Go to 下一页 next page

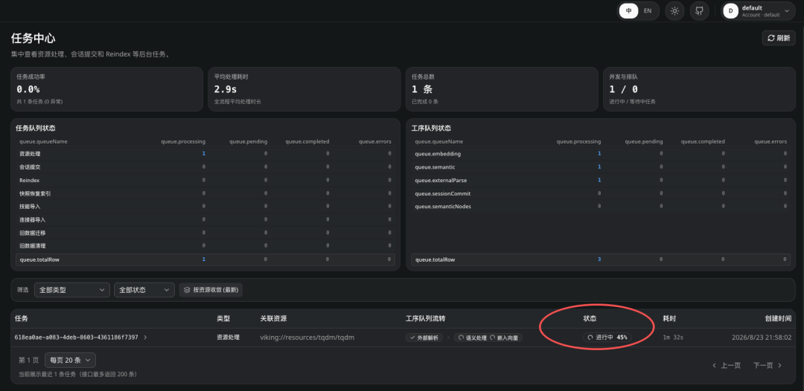[x=768, y=366]
